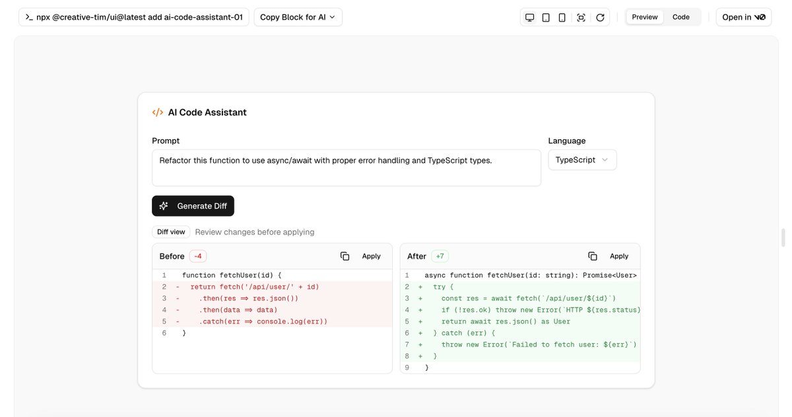Select the desktop viewport icon
The image size is (792, 417).
click(529, 17)
